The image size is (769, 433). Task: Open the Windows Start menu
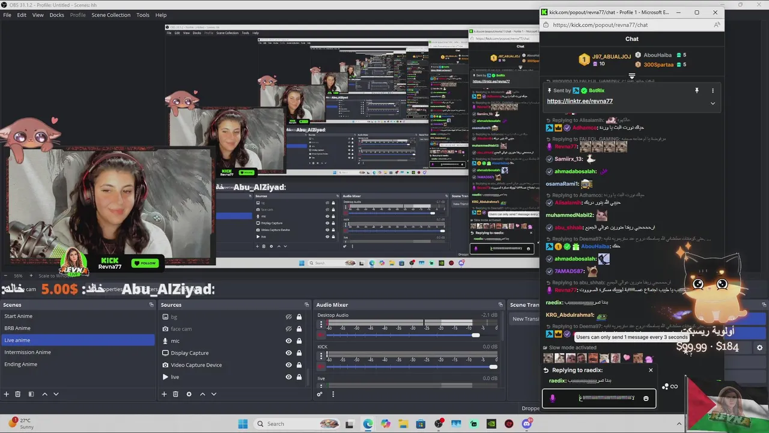tap(243, 424)
